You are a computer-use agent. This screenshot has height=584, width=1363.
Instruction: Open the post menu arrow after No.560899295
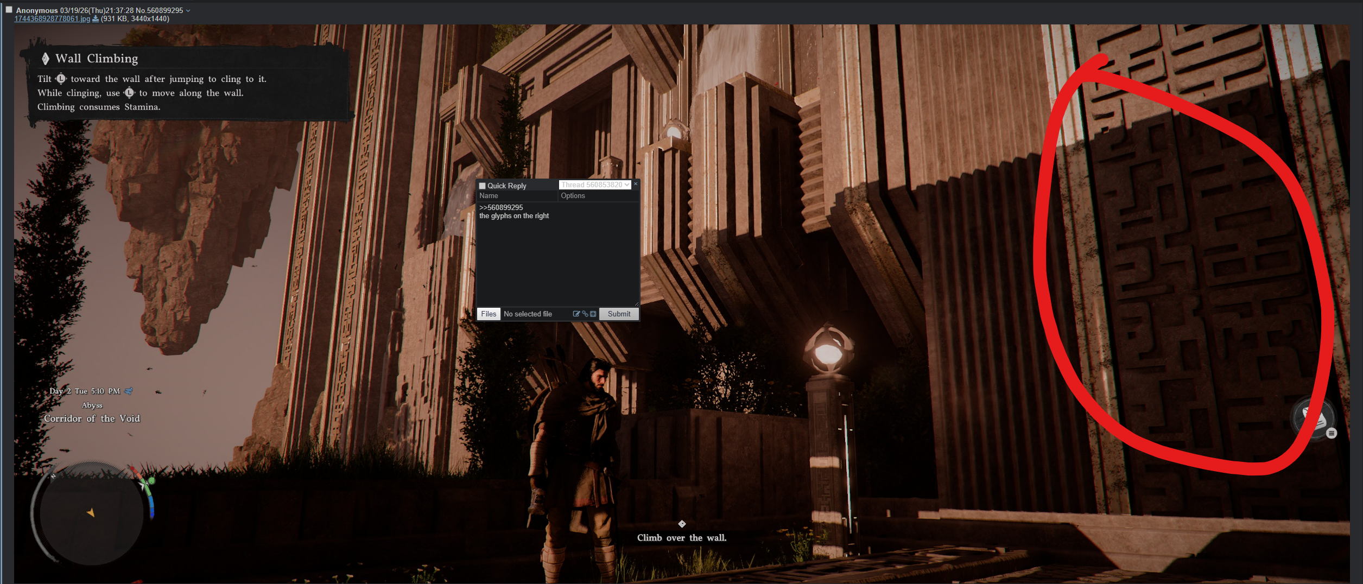[188, 10]
